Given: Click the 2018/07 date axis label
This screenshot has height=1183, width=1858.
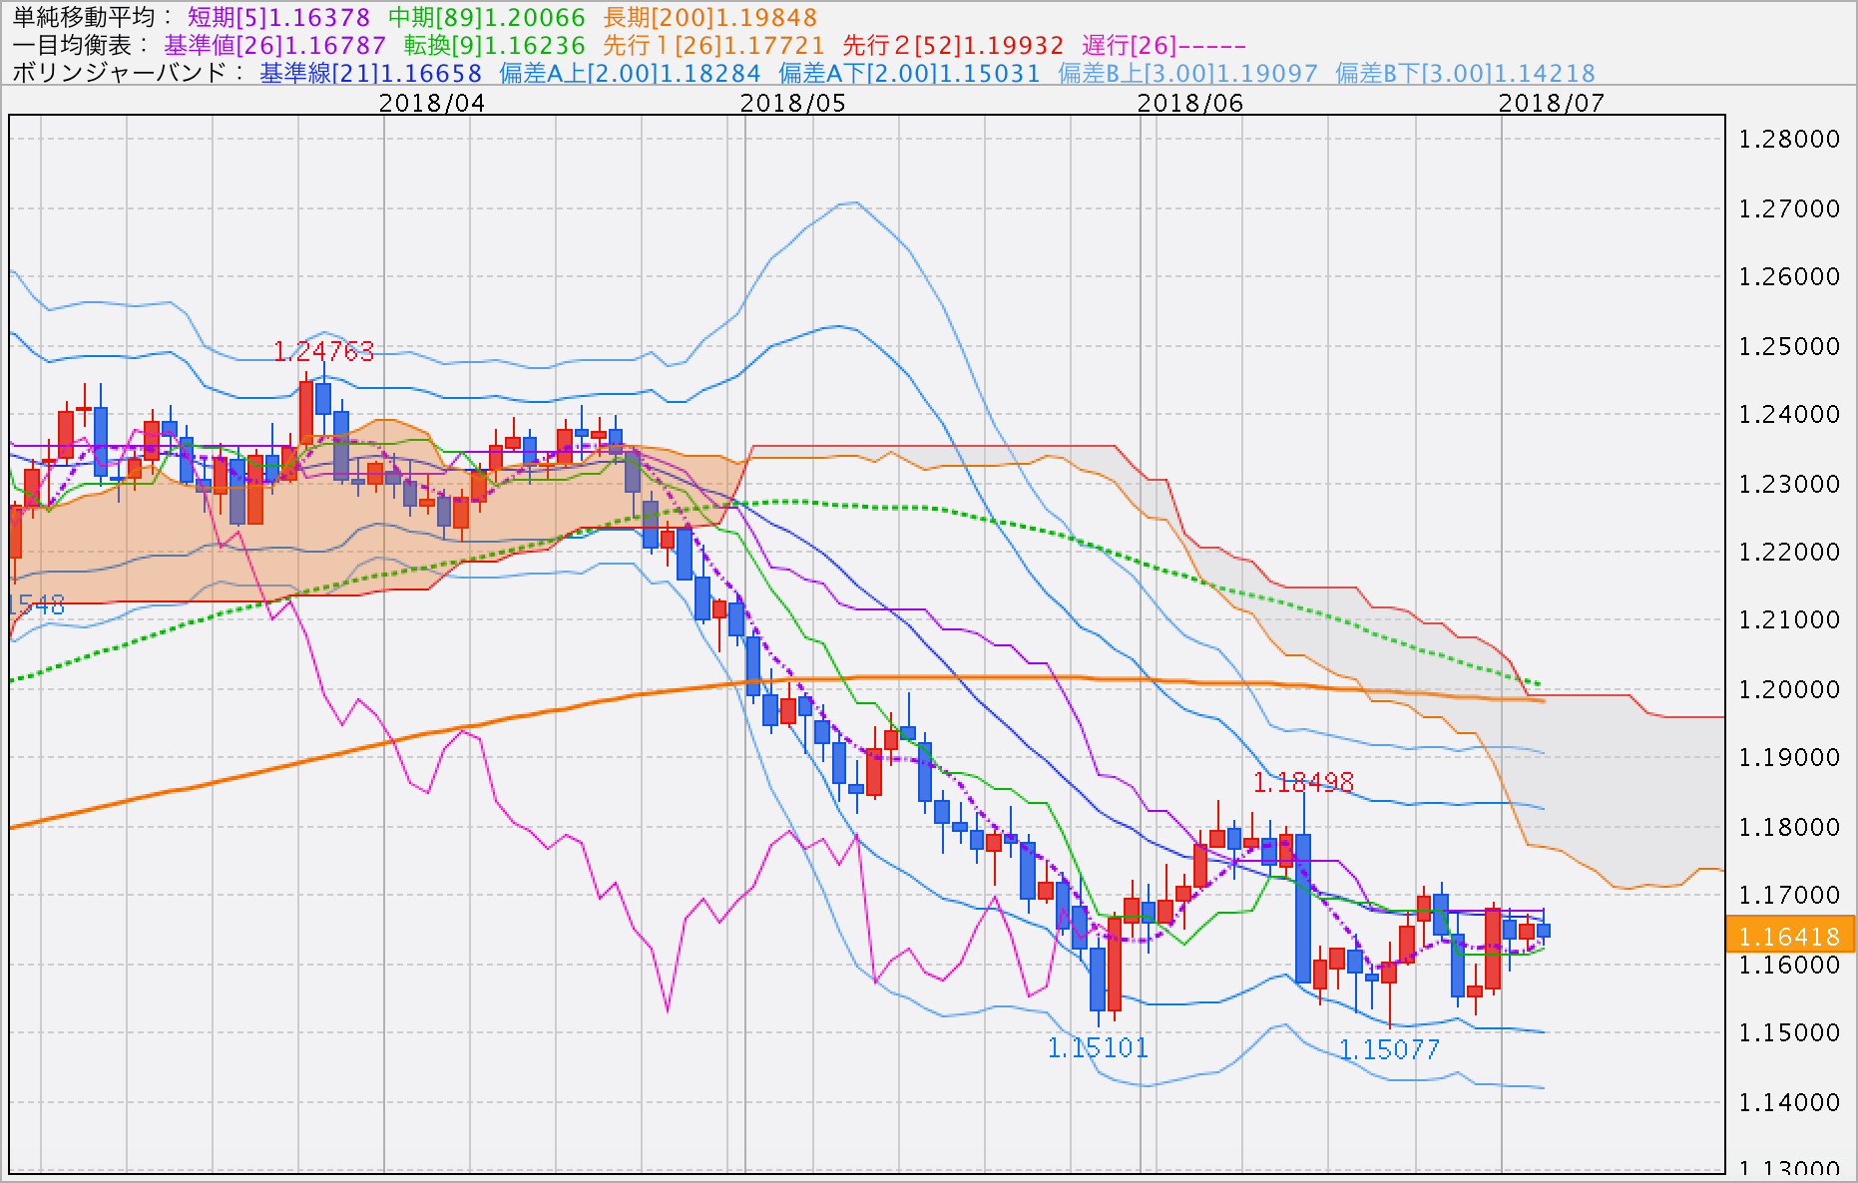Looking at the screenshot, I should point(1552,103).
